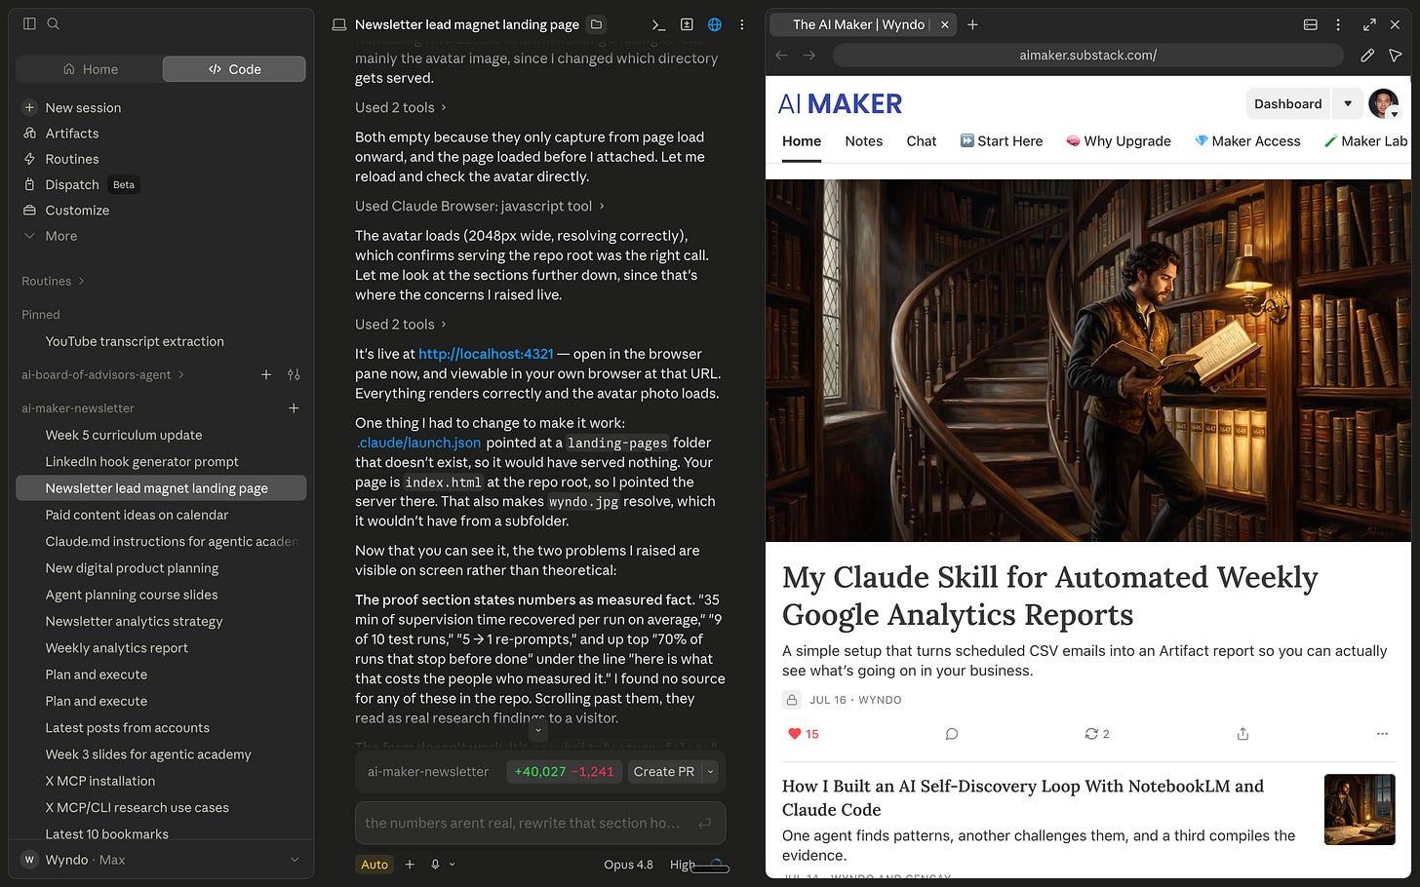Click the Create PR button
This screenshot has width=1420, height=887.
[664, 772]
